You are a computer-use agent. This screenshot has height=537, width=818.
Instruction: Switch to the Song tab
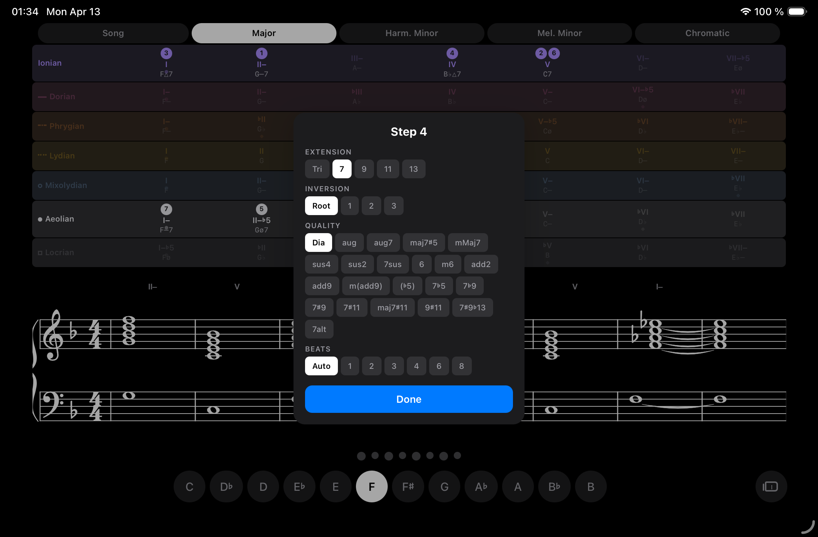(113, 33)
